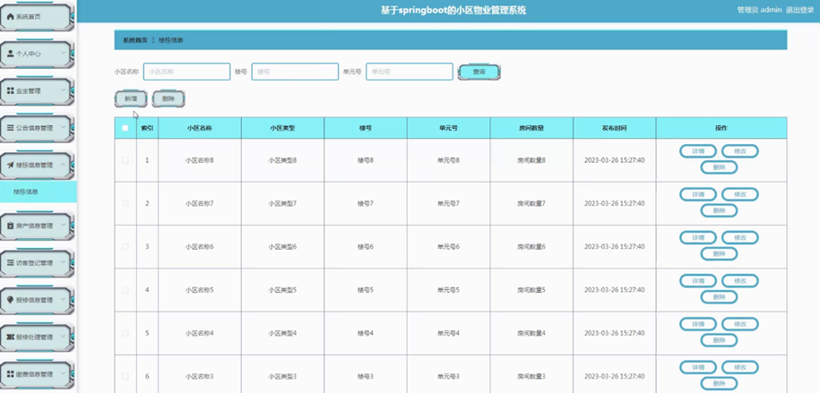Click 删除 in row 小区名称8
The width and height of the screenshot is (820, 393).
tap(719, 167)
